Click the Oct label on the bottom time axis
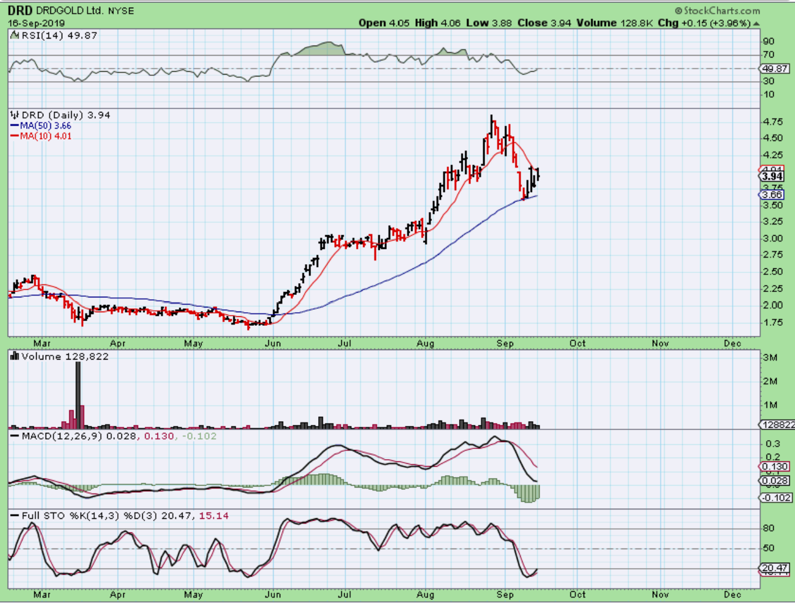 pos(578,594)
